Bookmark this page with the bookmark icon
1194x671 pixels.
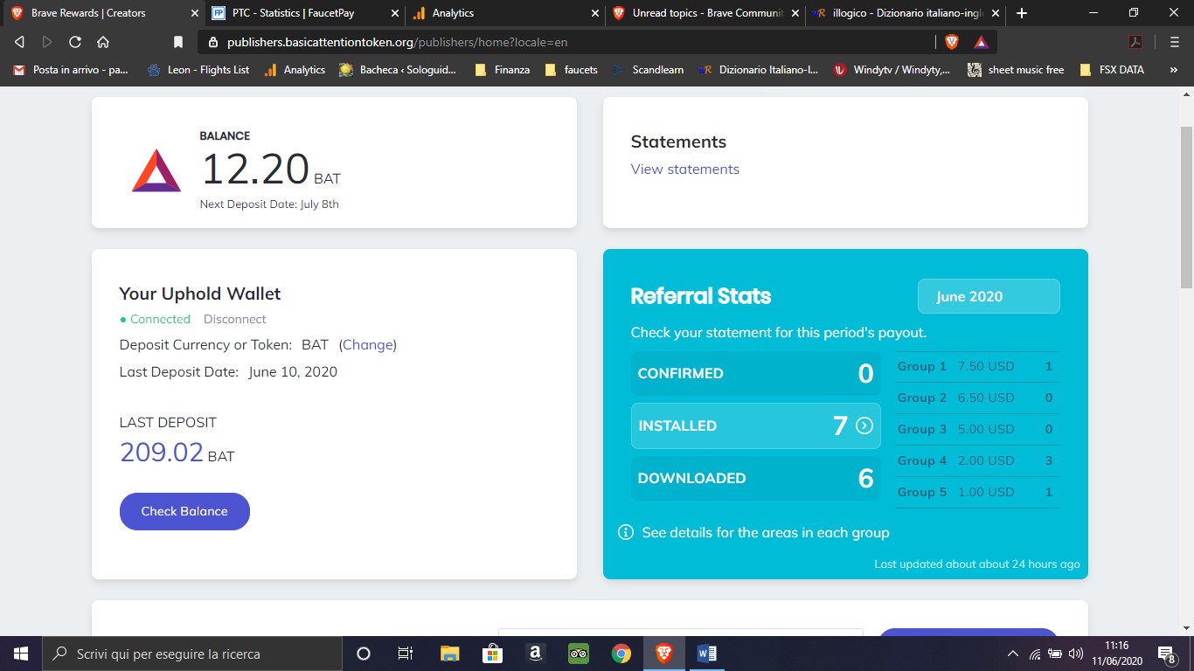(178, 42)
